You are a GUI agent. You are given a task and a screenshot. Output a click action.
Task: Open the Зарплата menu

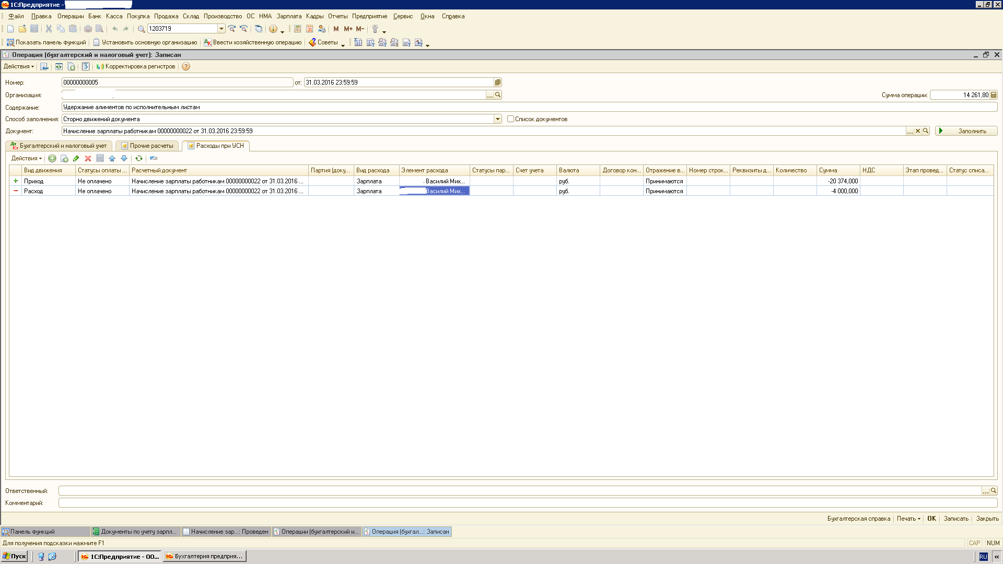coord(289,16)
